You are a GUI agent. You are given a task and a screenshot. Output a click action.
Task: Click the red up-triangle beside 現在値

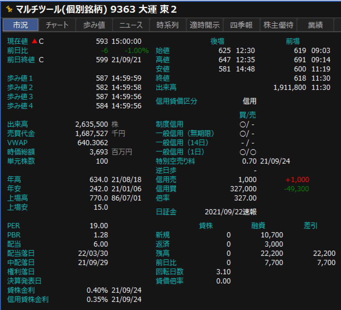pos(35,41)
